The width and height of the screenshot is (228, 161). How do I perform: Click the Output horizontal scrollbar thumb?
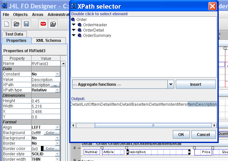(153, 125)
